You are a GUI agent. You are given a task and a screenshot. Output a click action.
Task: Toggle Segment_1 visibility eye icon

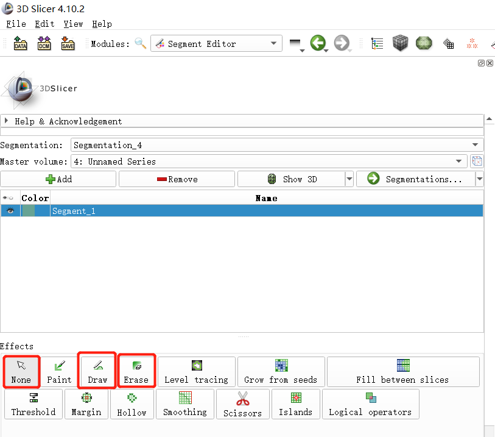click(x=10, y=211)
